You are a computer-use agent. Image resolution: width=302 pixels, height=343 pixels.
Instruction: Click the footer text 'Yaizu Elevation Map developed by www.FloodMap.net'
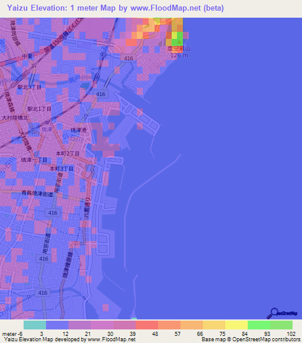click(70, 339)
